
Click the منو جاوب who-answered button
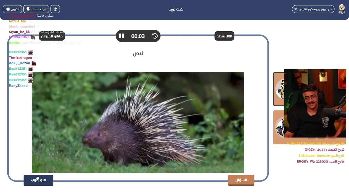pyautogui.click(x=38, y=180)
